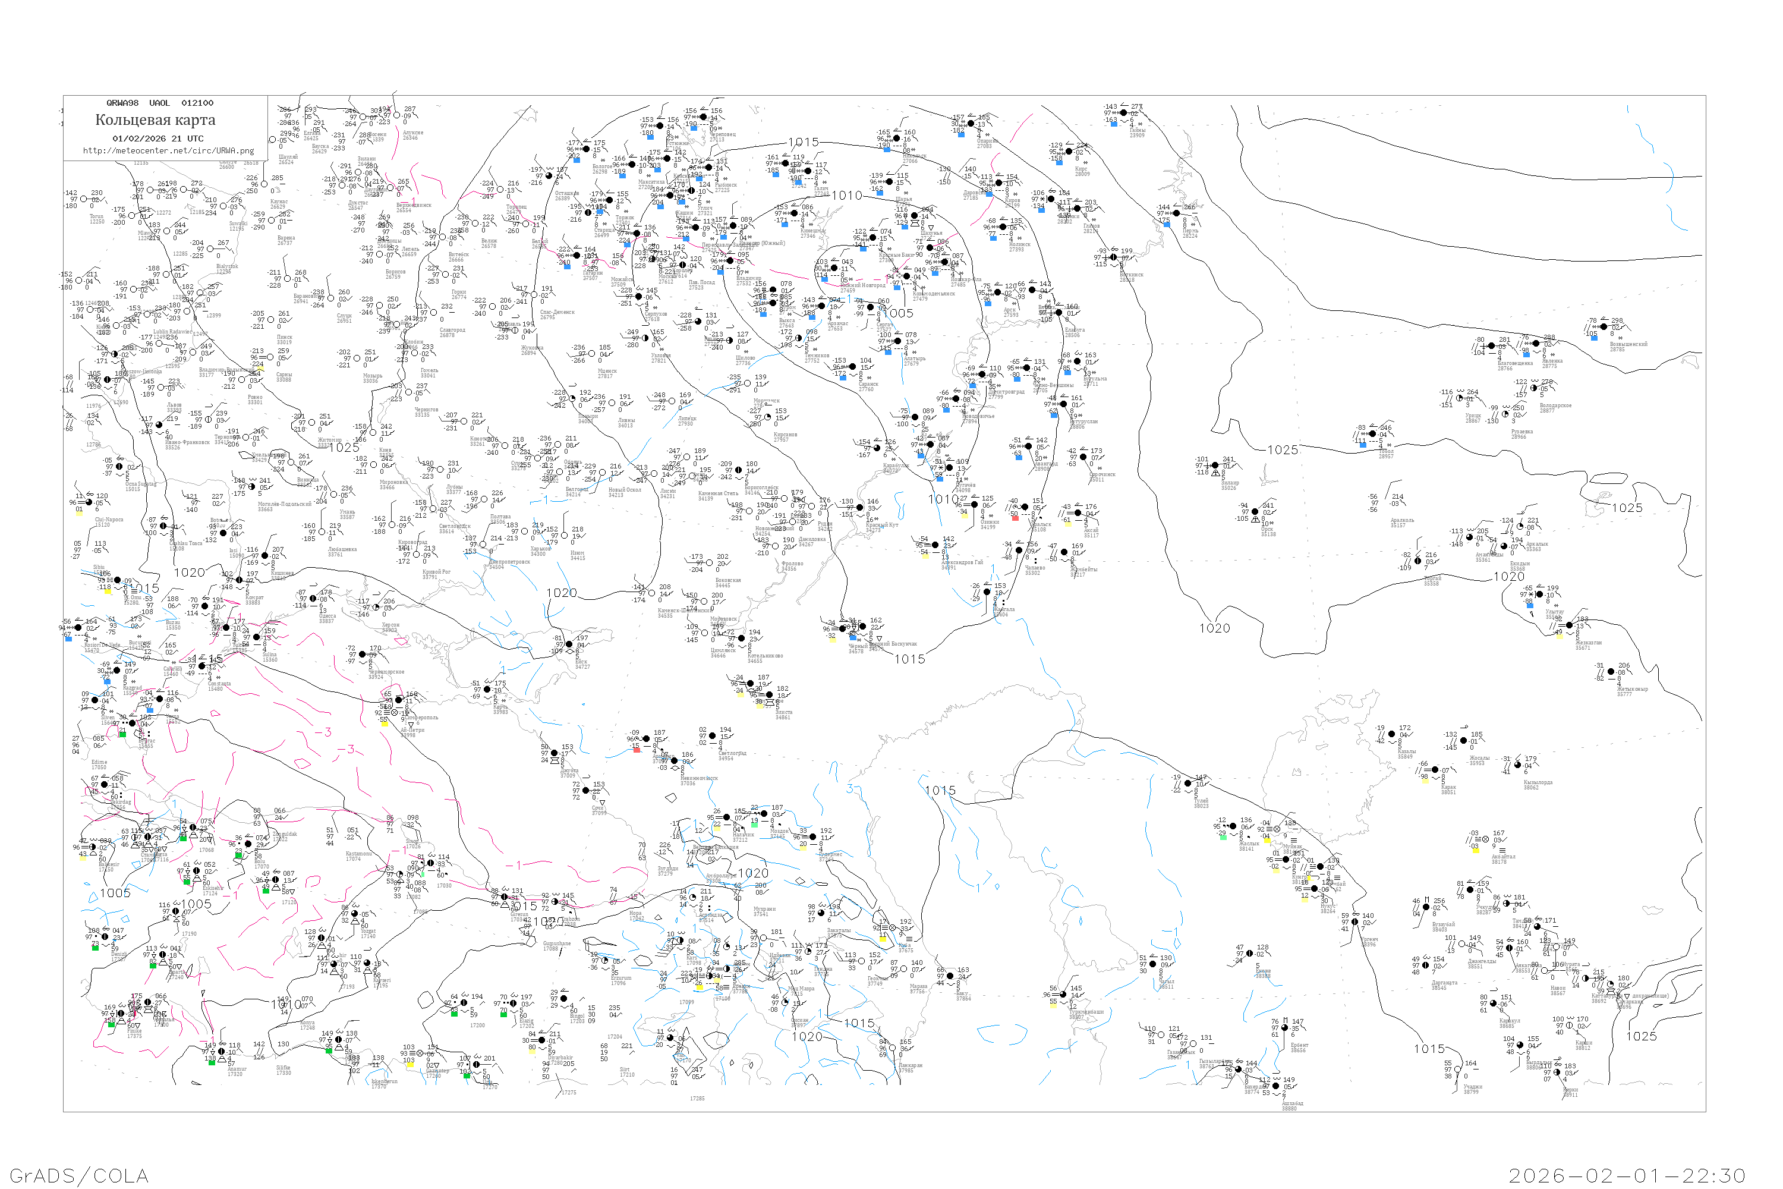The image size is (1783, 1189).
Task: Click the 2026-02-01-22:30 timestamp
Action: click(x=1626, y=1175)
